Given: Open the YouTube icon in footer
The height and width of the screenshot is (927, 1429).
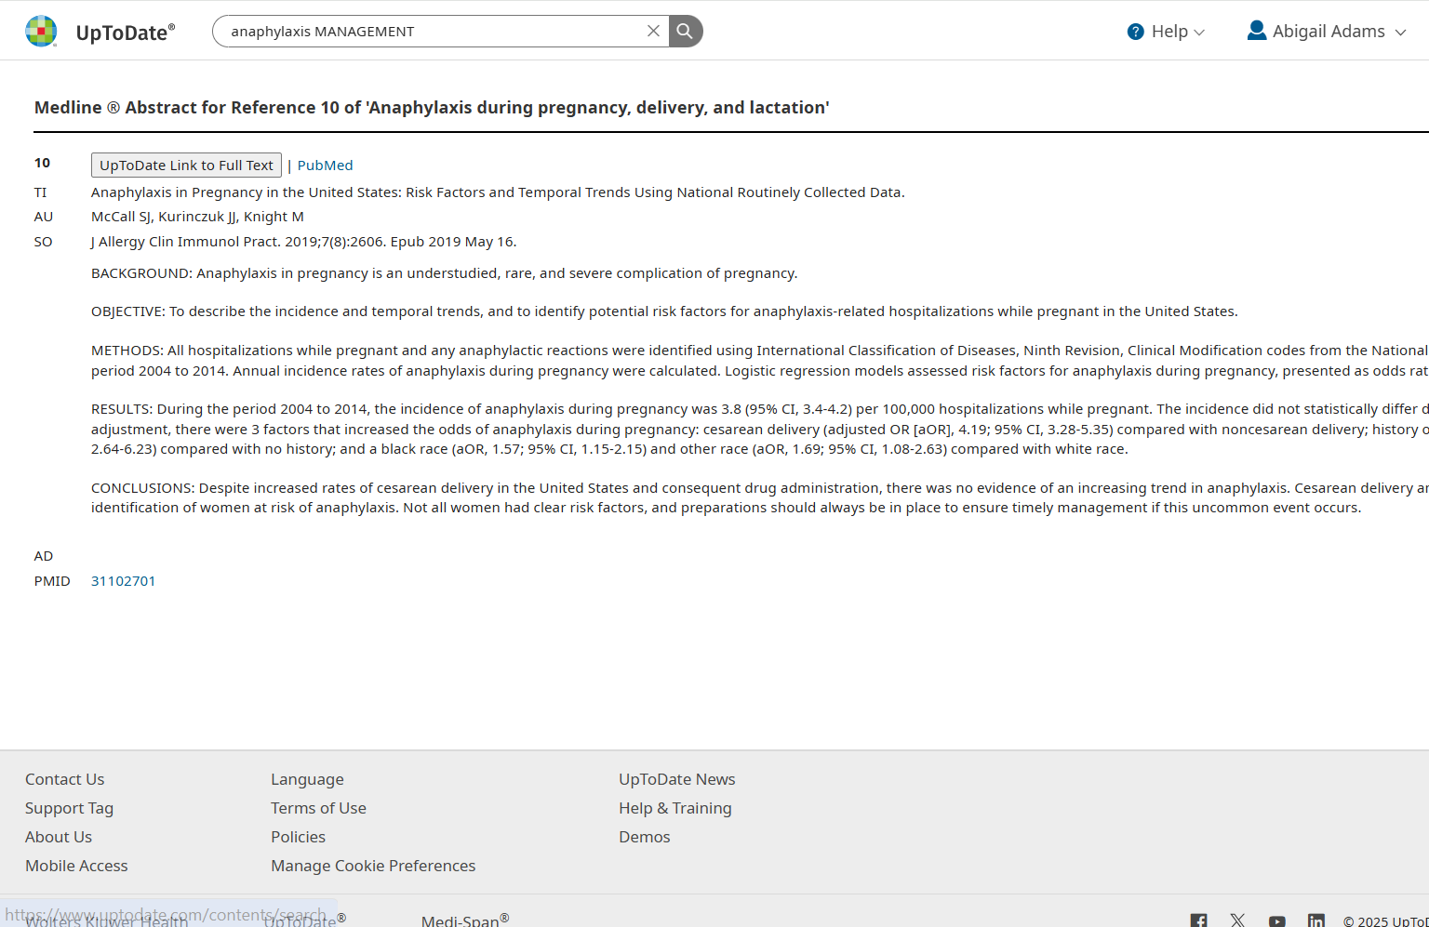Looking at the screenshot, I should pos(1276,920).
